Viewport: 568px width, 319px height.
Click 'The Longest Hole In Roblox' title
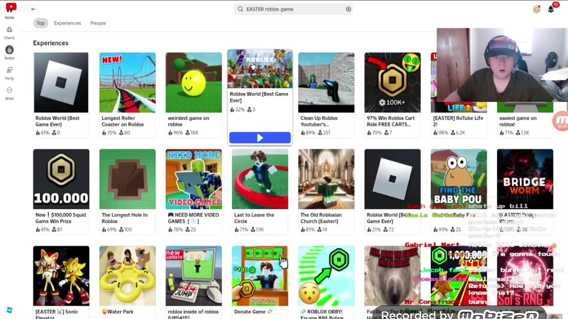point(125,218)
